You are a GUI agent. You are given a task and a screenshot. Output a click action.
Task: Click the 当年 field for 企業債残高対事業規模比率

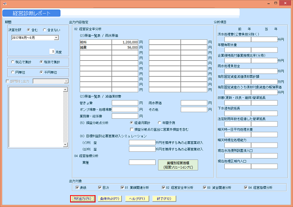(265, 61)
